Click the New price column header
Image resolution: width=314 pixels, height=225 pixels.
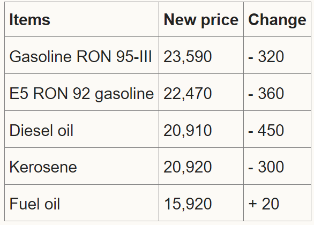pos(201,20)
